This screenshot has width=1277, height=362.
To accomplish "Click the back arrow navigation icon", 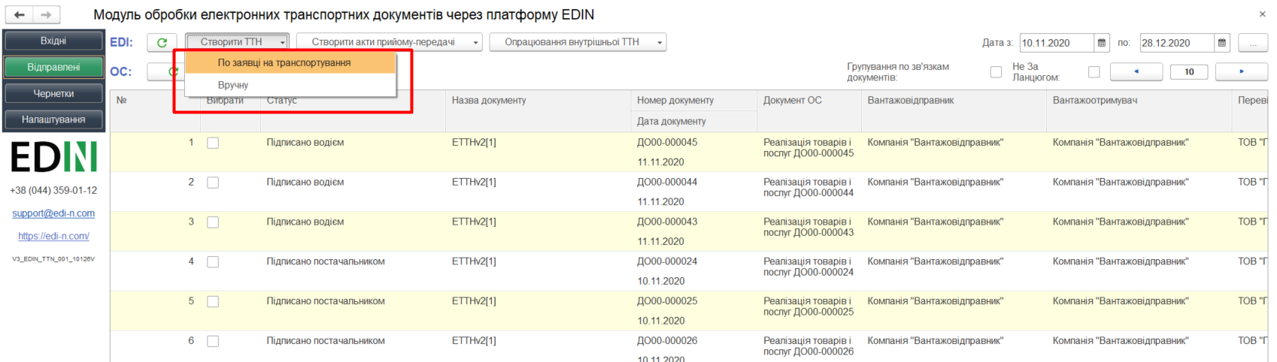I will 20,14.
